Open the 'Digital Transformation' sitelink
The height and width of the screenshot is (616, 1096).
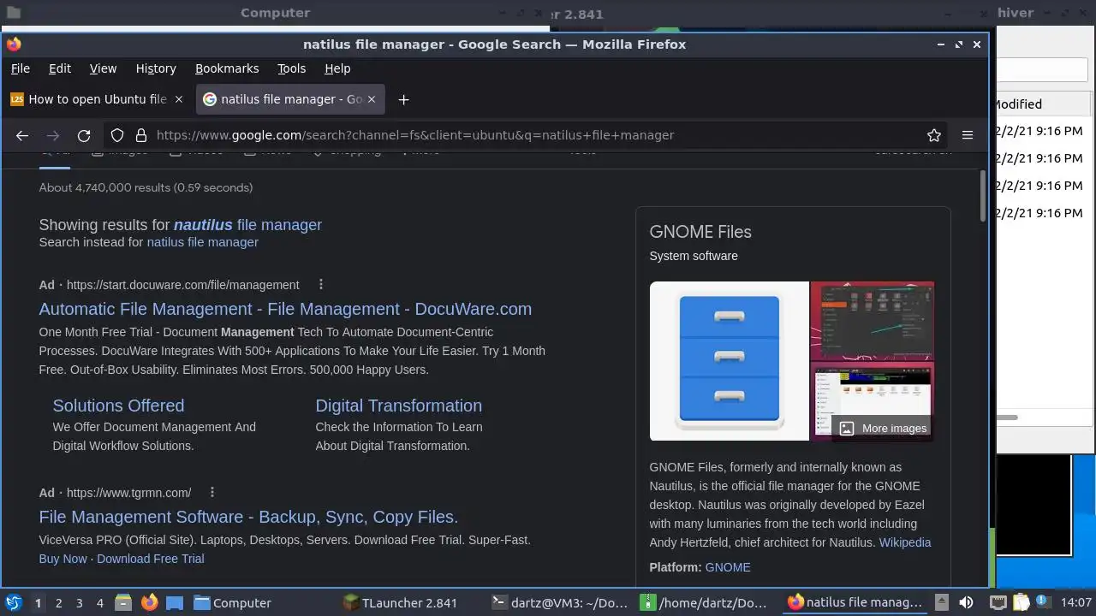click(398, 406)
